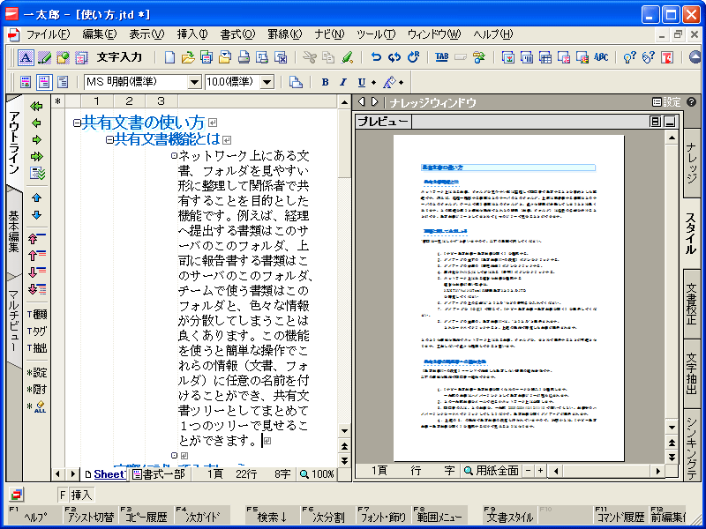Screen dimensions: 706x529
Task: Click the single left green arrow outline icon
Action: [x=37, y=123]
